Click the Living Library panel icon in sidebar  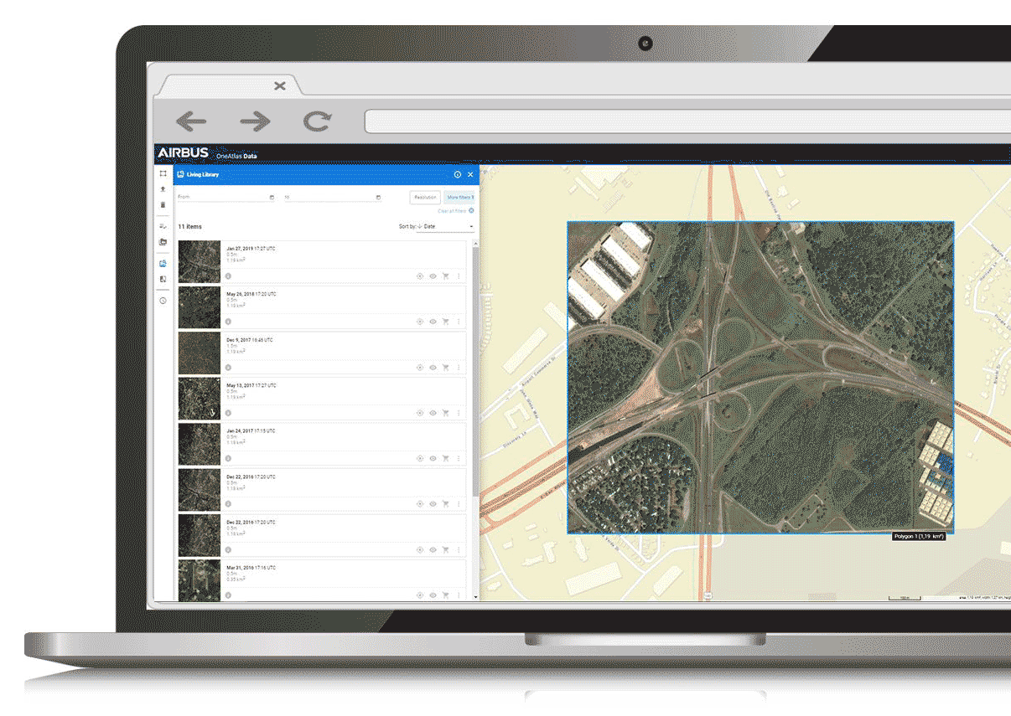pos(163,263)
